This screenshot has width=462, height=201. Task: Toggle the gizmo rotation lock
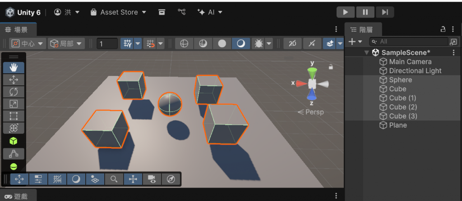[x=331, y=67]
